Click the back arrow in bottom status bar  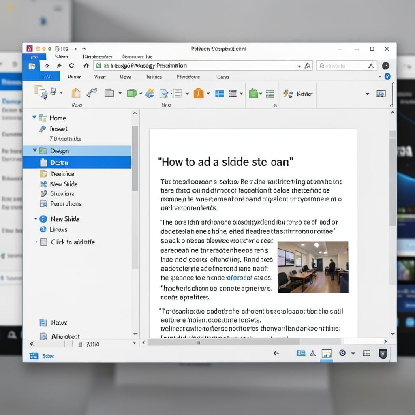[276, 353]
